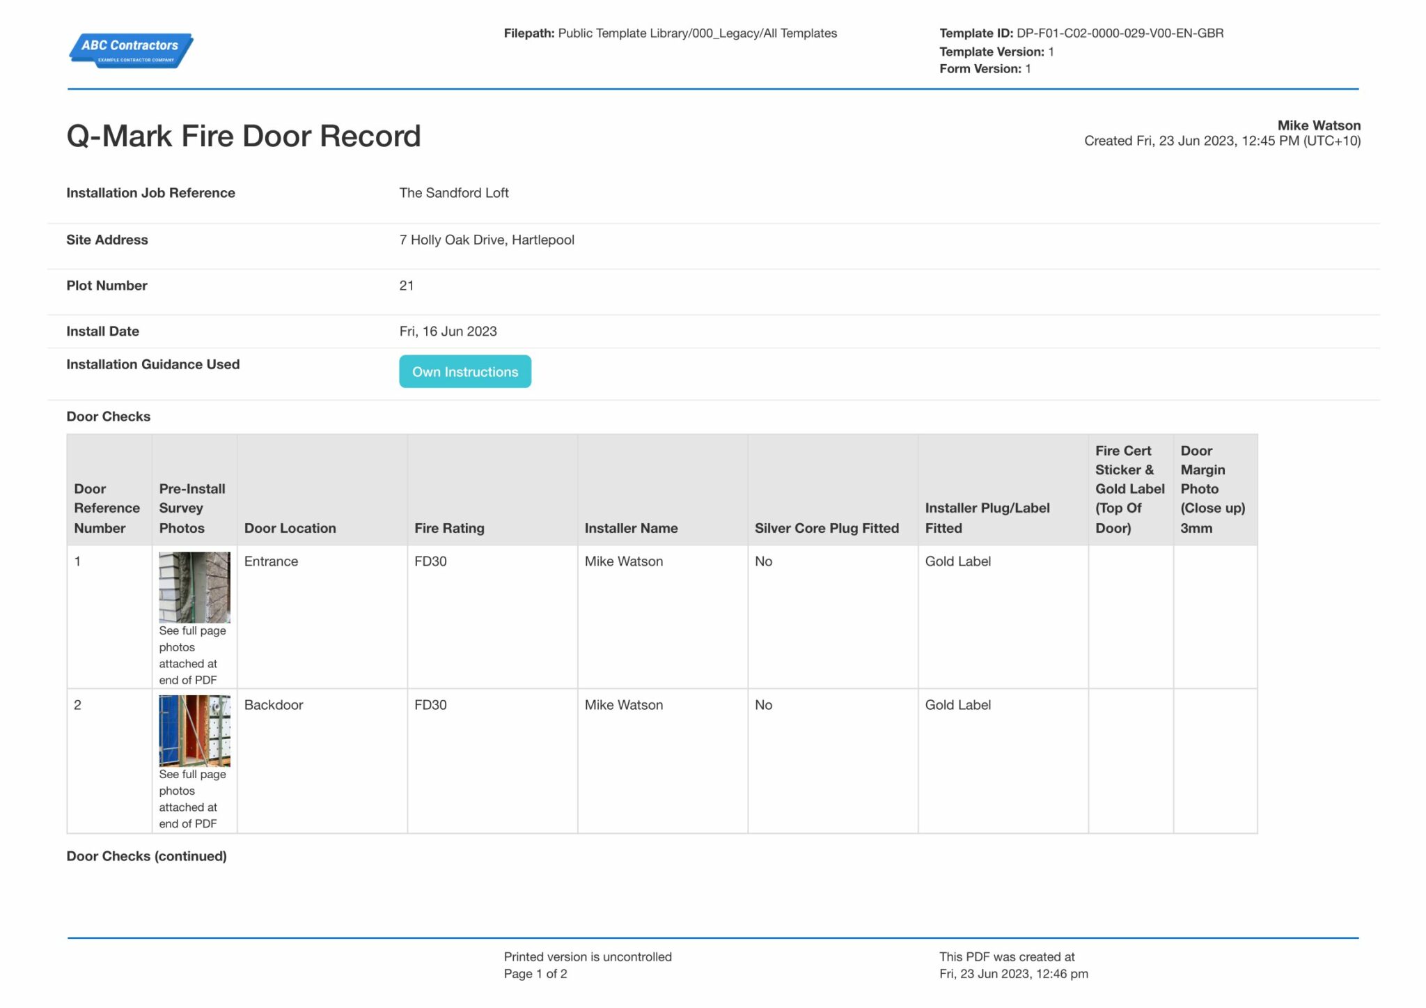
Task: Click the Backdoor door location cell
Action: (274, 705)
